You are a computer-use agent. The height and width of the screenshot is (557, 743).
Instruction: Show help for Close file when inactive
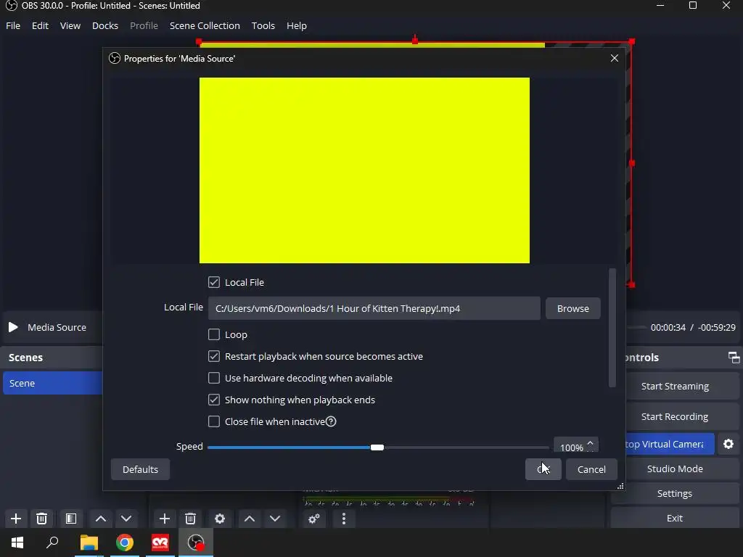331,421
